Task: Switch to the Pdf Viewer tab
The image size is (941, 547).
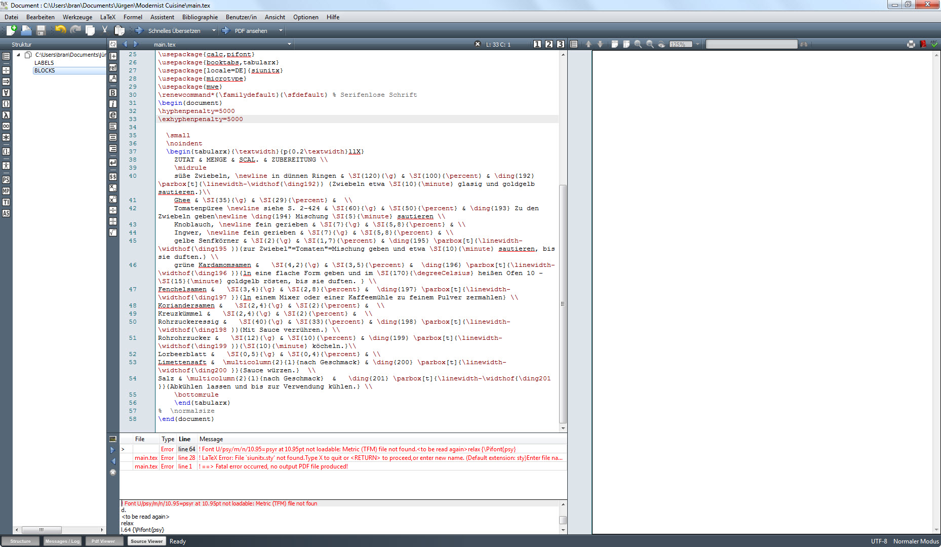Action: [103, 541]
